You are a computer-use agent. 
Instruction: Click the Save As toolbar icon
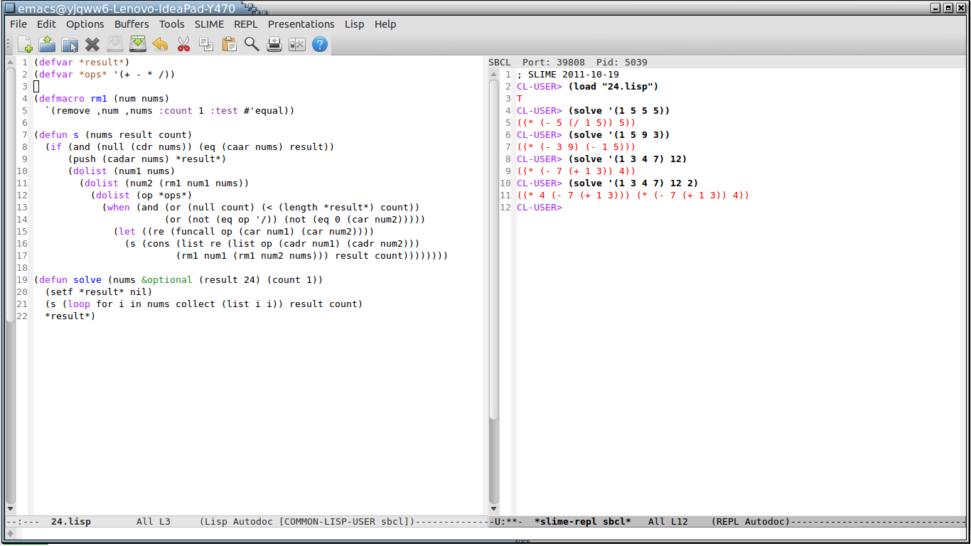coord(138,44)
